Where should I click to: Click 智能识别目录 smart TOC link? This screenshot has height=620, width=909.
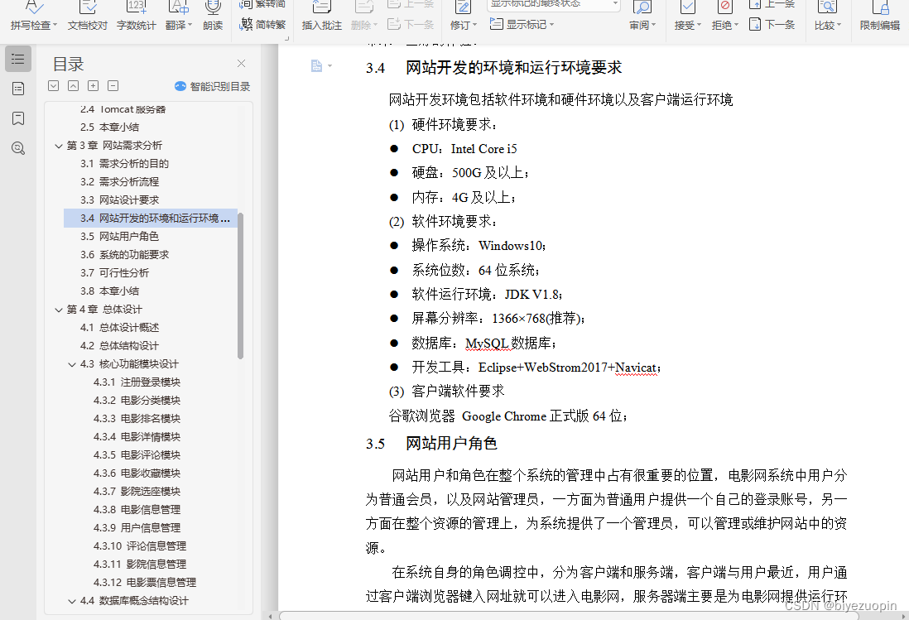point(212,86)
